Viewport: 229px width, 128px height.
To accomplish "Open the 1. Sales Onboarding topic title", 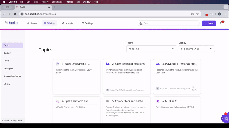I will pyautogui.click(x=76, y=64).
